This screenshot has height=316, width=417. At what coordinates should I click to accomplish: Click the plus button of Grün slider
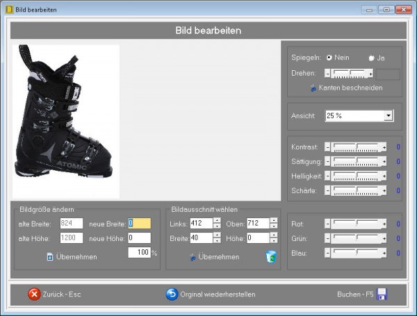pyautogui.click(x=384, y=238)
